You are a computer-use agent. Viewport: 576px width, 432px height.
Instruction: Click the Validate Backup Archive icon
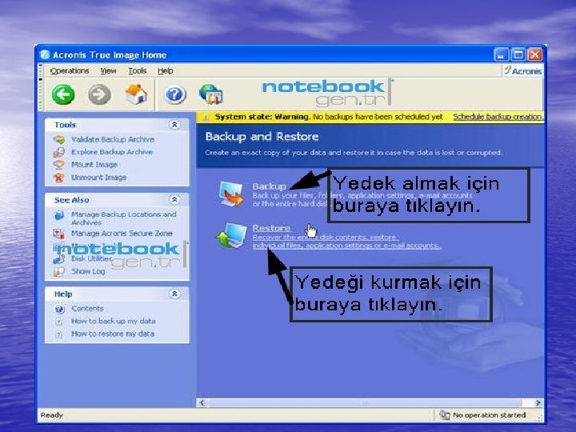coord(58,139)
